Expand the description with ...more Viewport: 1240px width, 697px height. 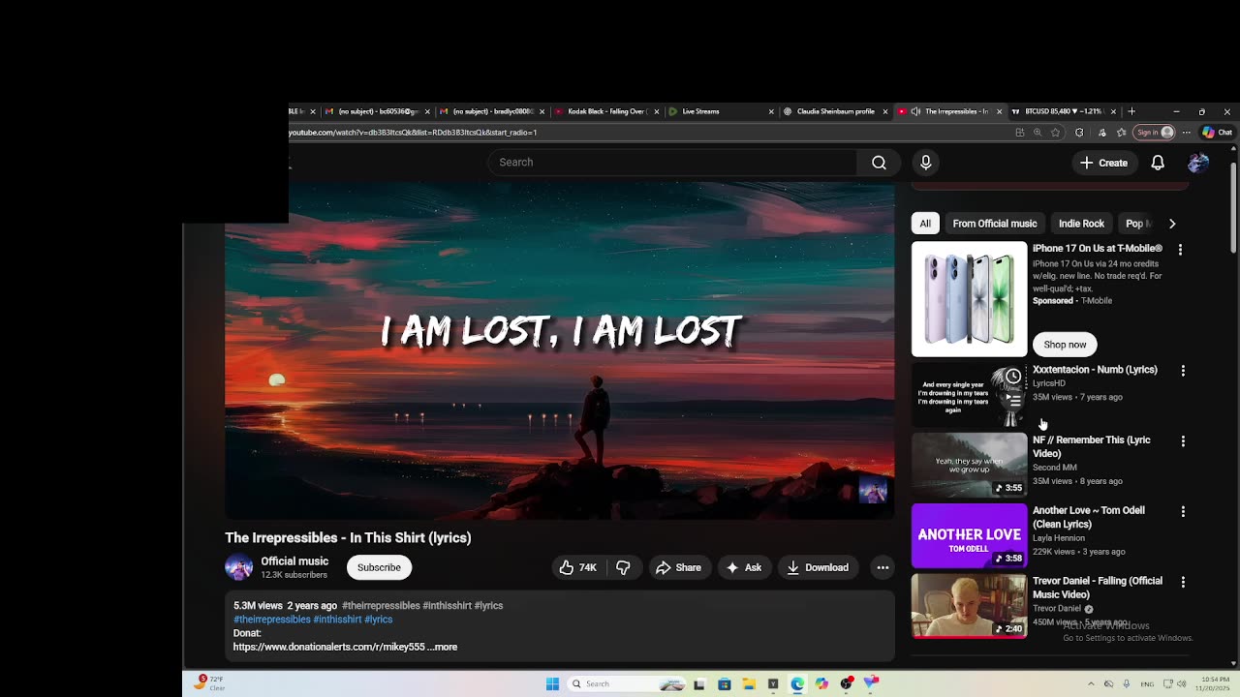point(442,647)
